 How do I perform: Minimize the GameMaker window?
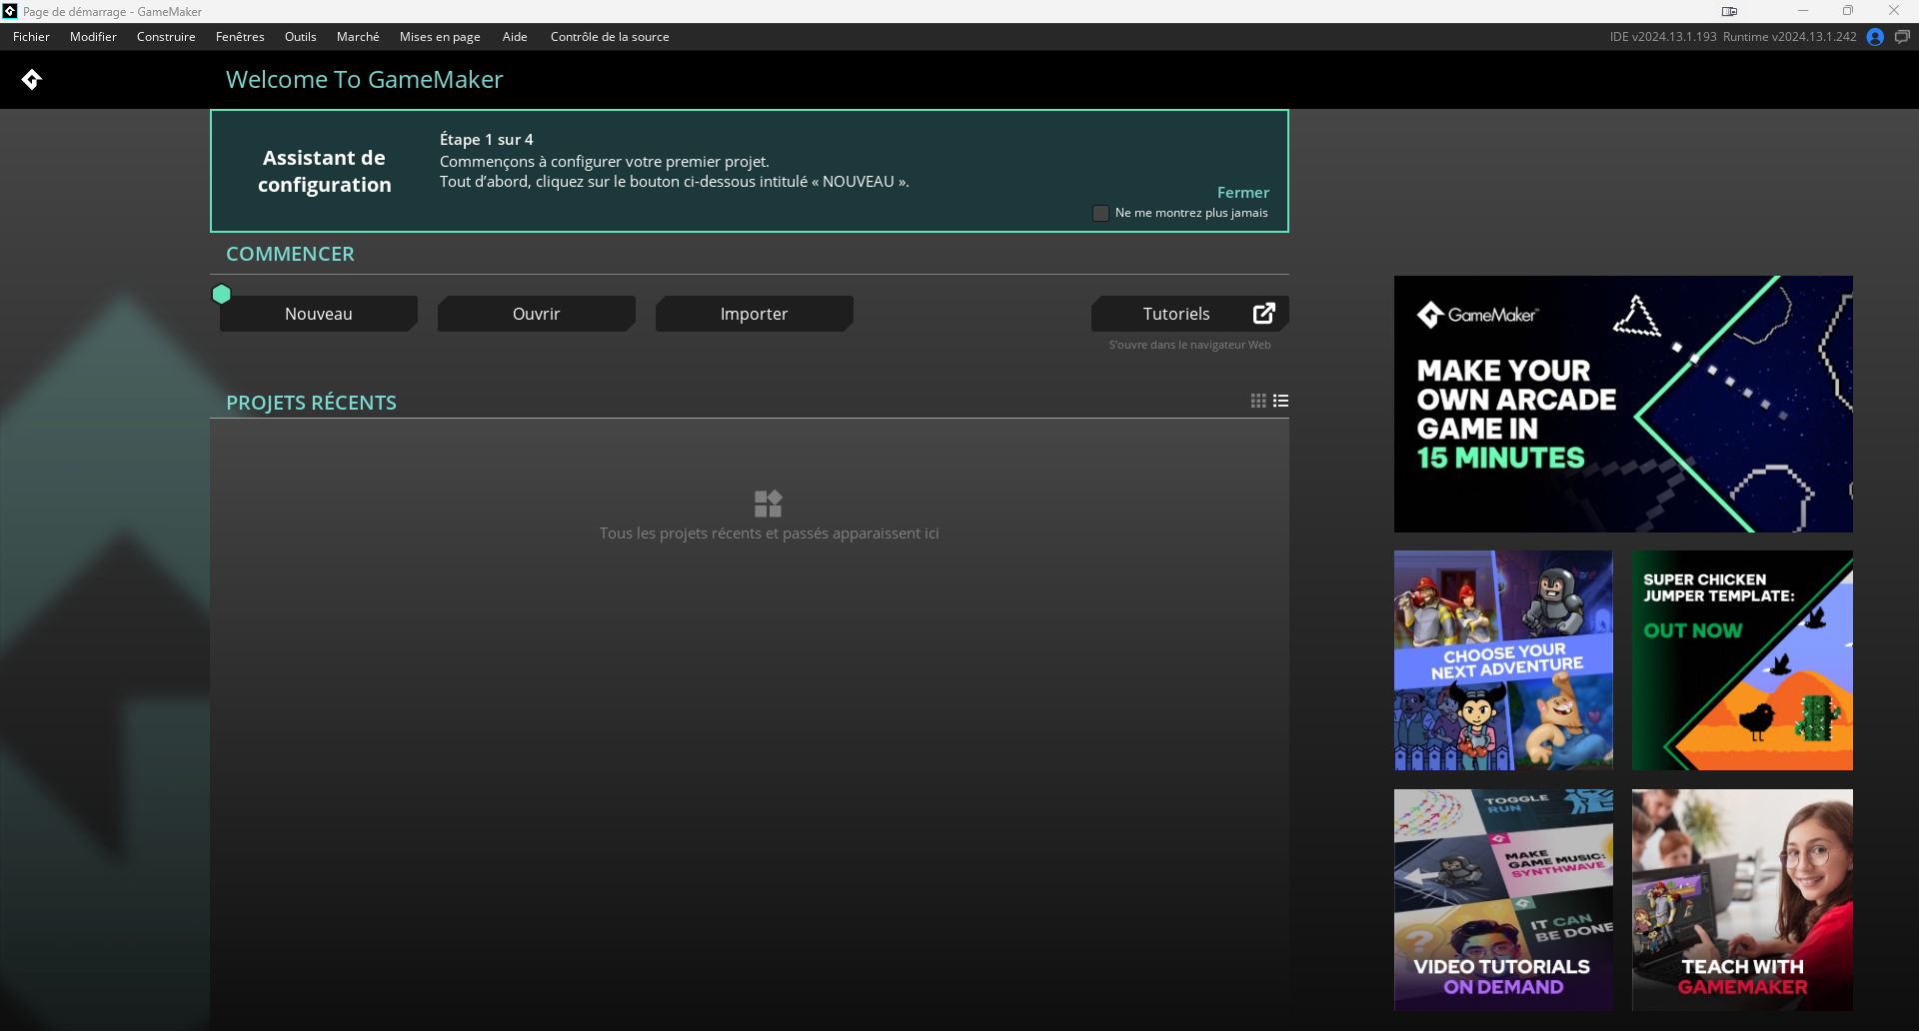tap(1803, 11)
